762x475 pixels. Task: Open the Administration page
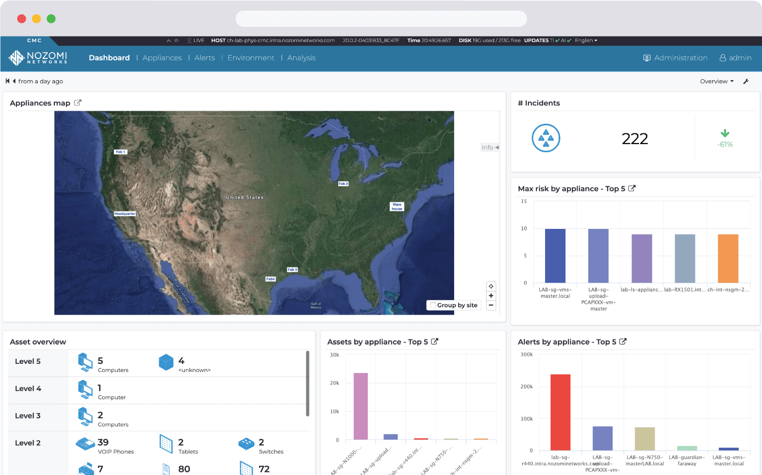click(675, 58)
